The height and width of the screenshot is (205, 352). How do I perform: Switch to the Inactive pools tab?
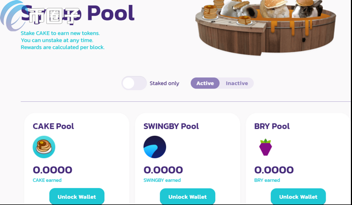[237, 83]
